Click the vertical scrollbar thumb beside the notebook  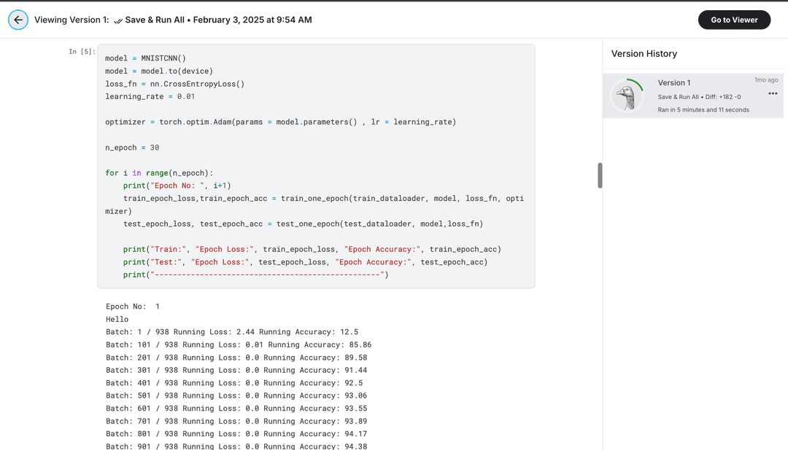[600, 175]
